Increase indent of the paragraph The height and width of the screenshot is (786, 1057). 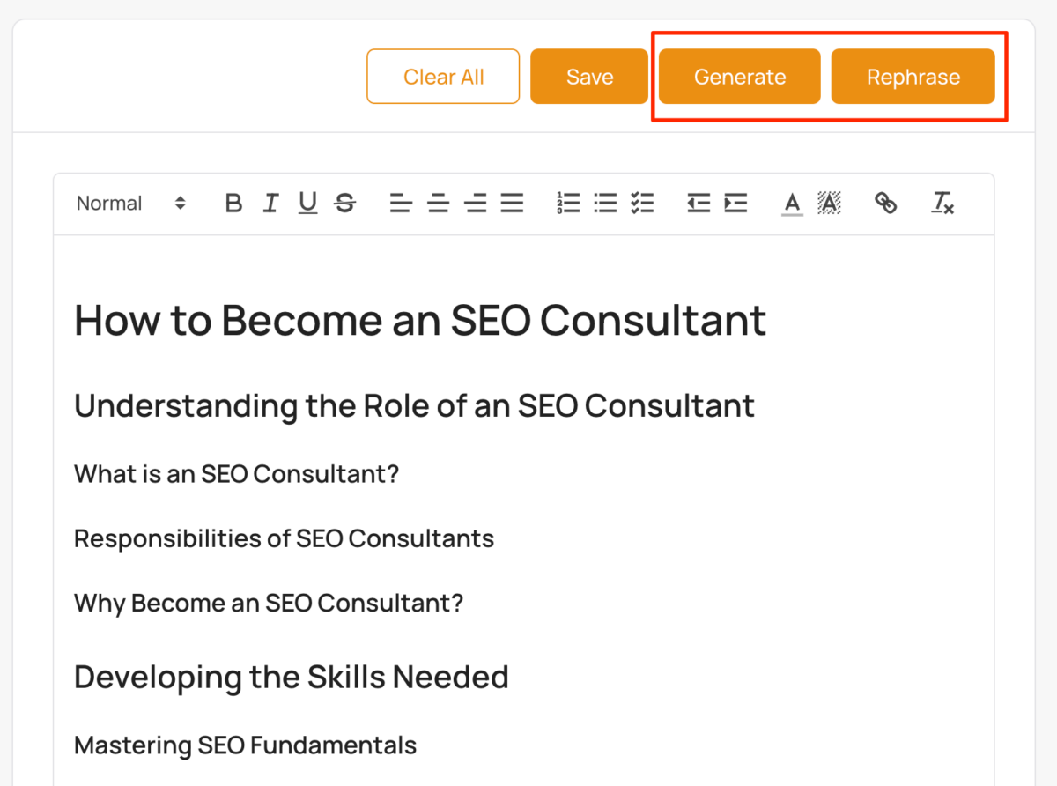[735, 204]
